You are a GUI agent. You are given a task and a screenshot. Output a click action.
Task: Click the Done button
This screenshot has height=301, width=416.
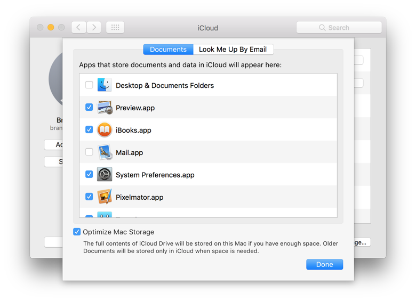[x=324, y=264]
